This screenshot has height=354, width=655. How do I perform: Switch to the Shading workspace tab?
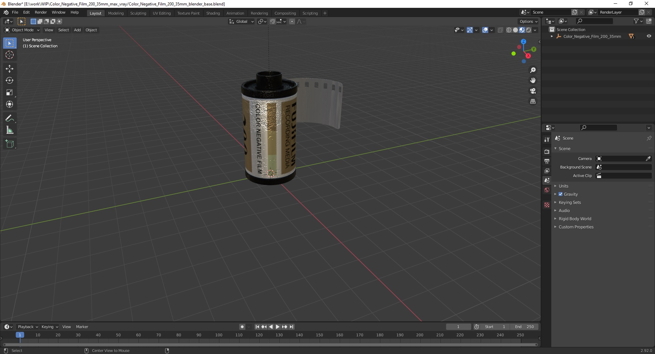point(213,13)
